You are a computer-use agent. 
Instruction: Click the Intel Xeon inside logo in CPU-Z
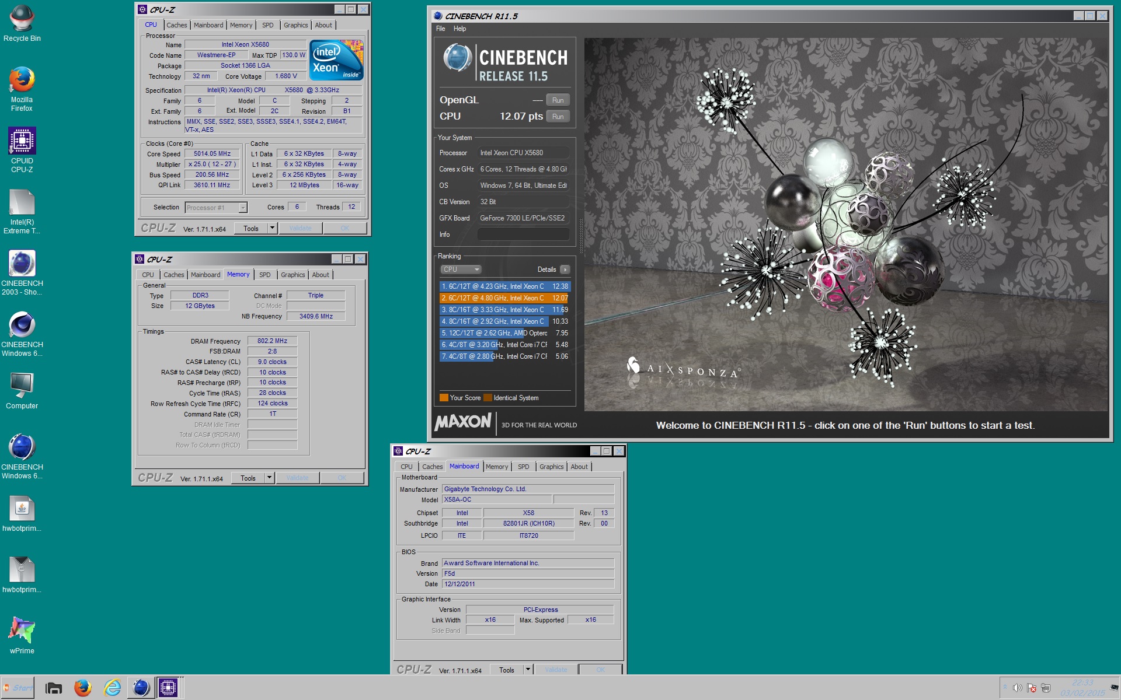click(336, 60)
